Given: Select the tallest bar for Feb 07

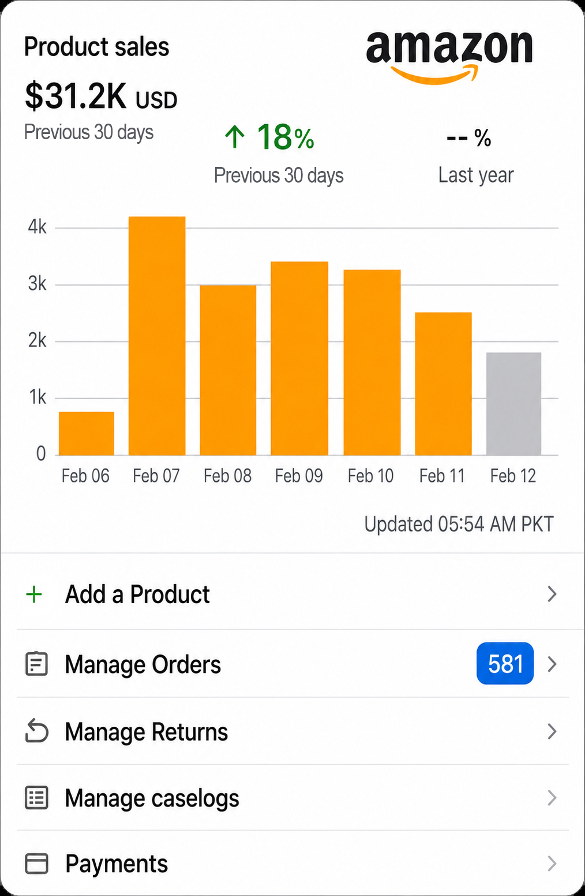Looking at the screenshot, I should click(157, 336).
